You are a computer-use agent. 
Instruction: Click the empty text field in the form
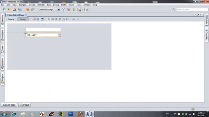[x=43, y=30]
